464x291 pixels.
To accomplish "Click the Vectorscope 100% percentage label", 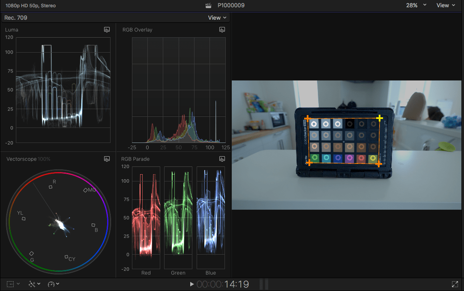I will pyautogui.click(x=45, y=159).
